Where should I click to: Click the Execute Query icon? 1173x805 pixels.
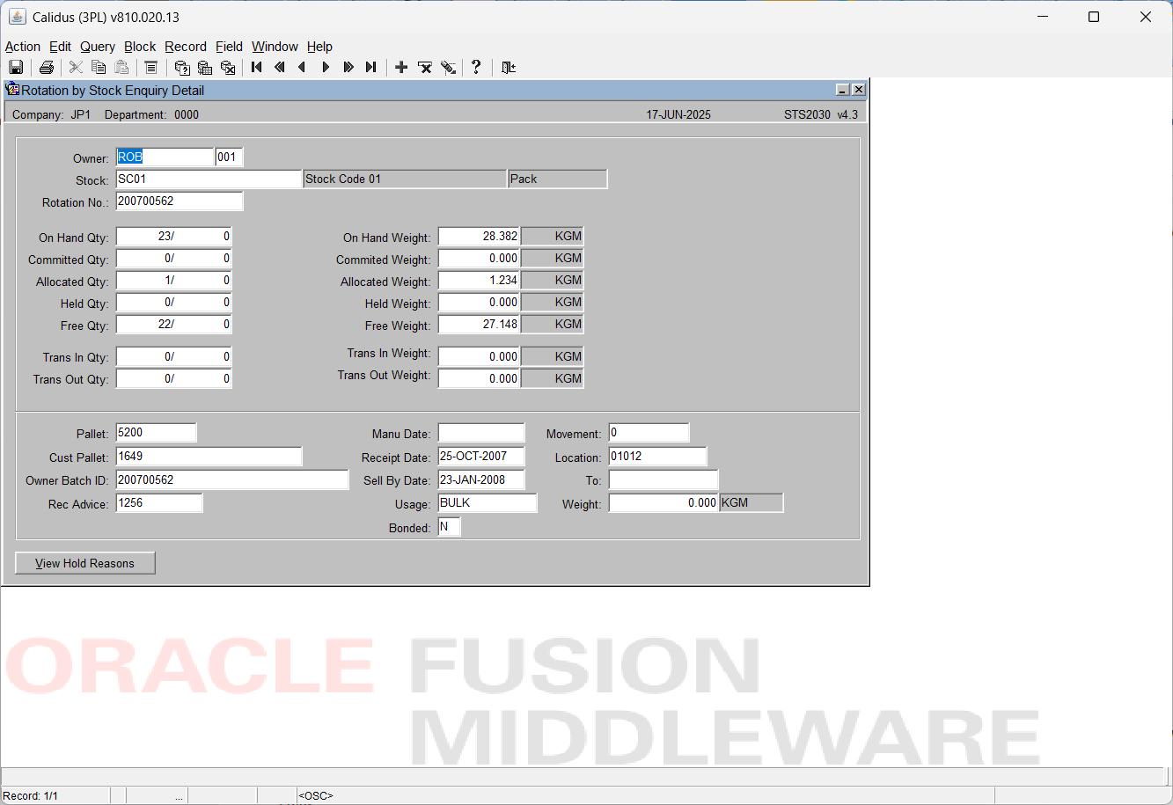coord(205,67)
